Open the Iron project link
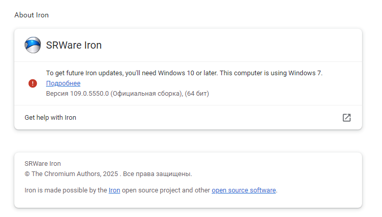 [114, 190]
